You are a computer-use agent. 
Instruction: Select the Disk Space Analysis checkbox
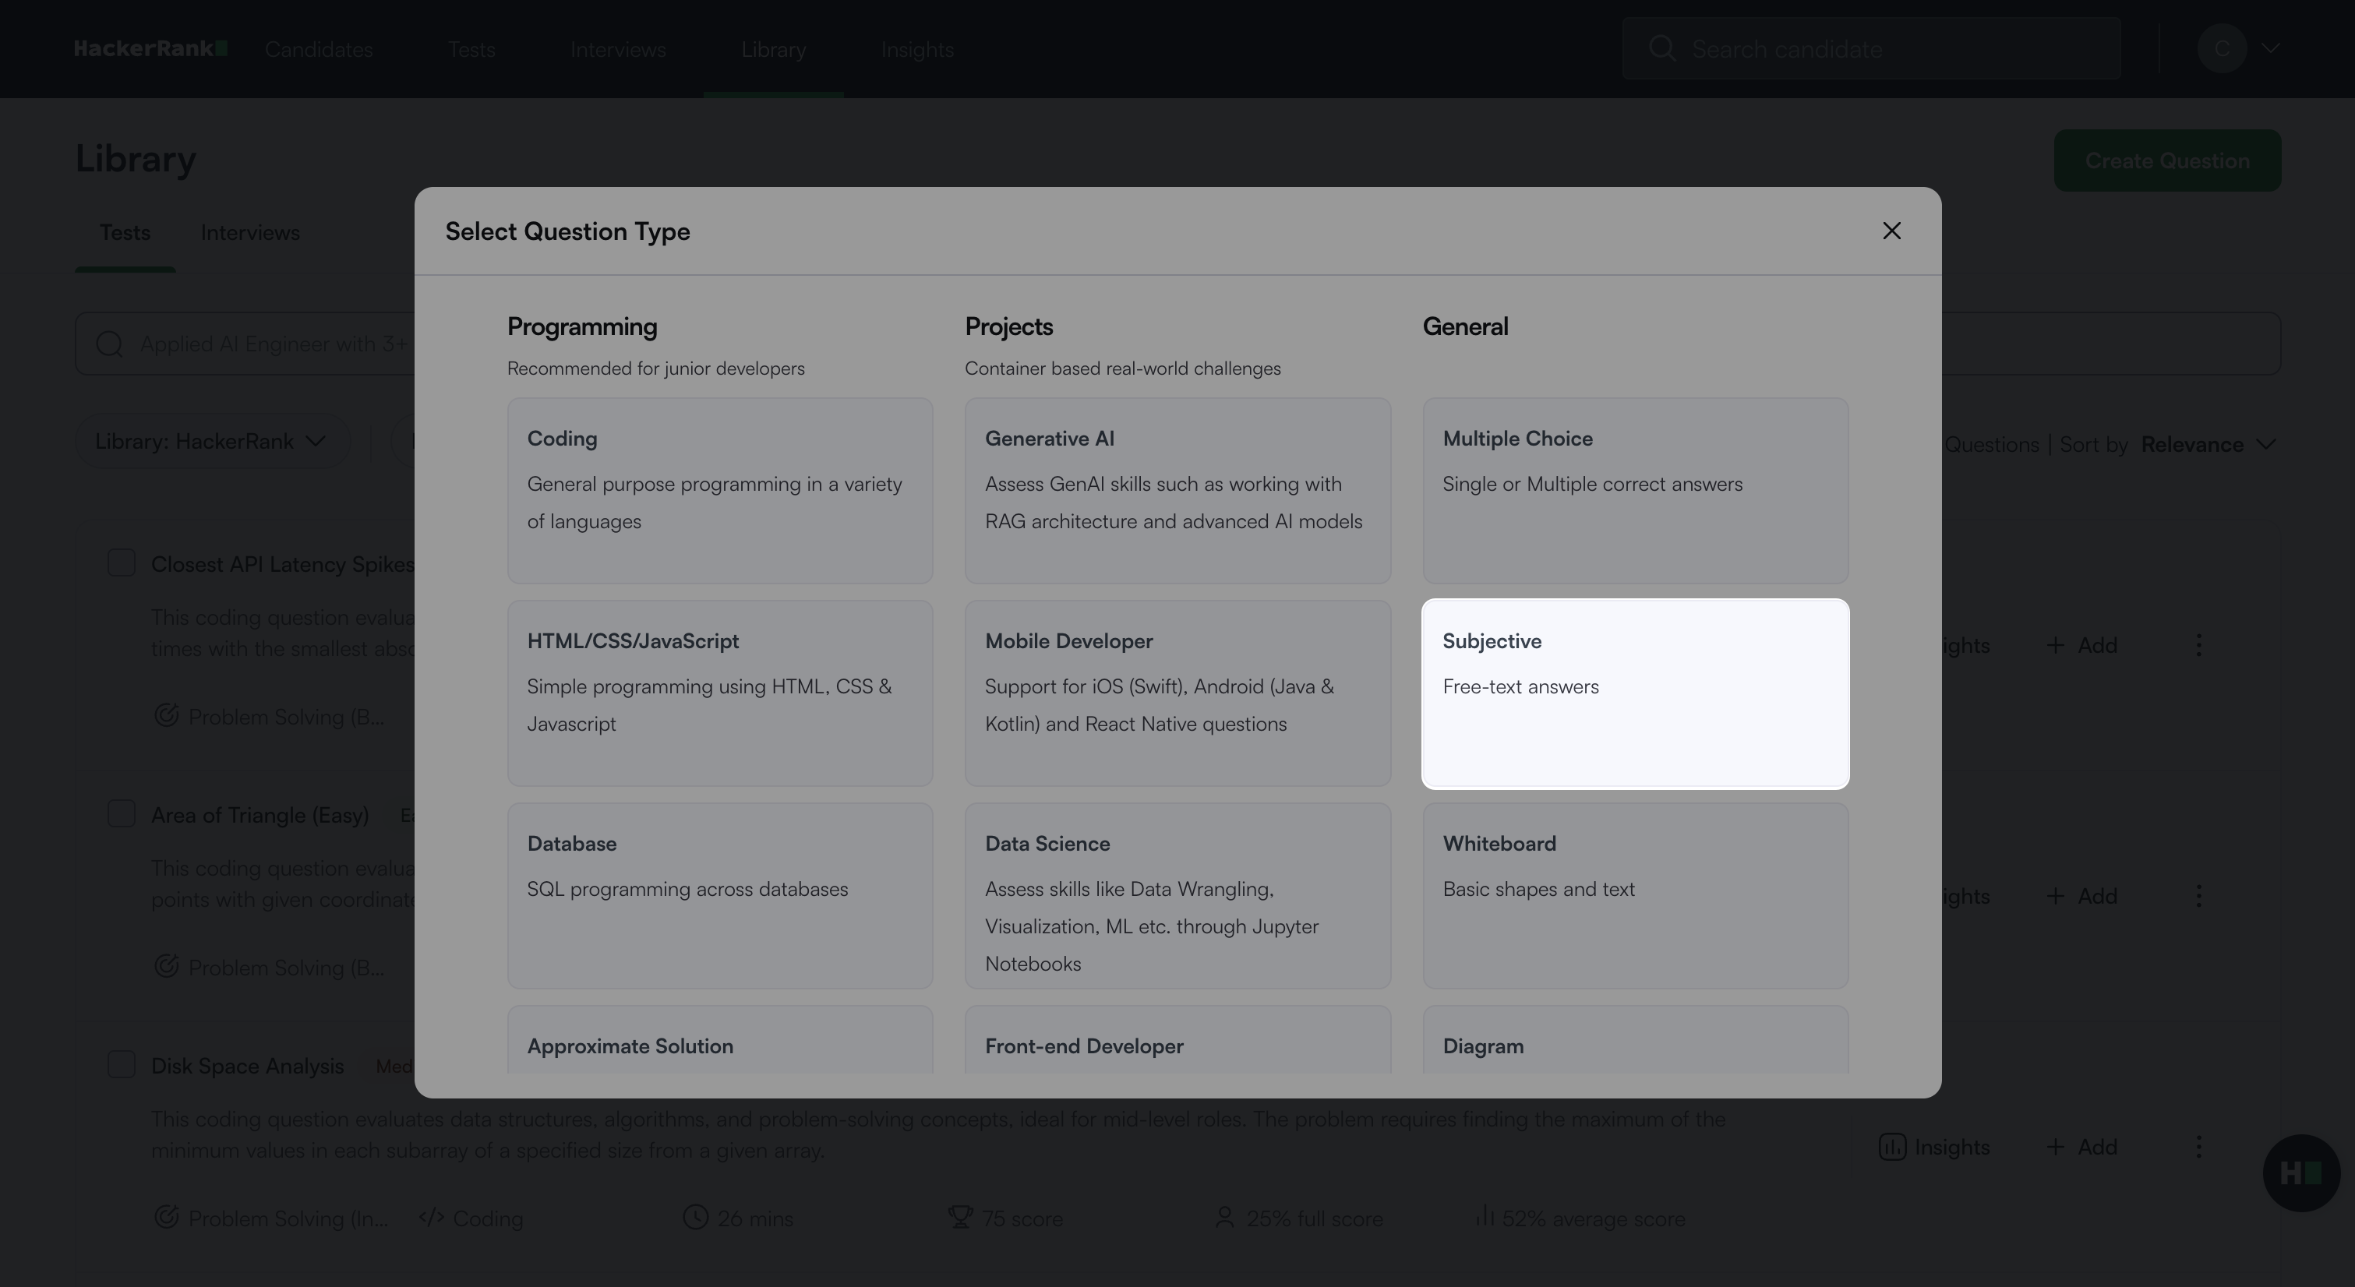(122, 1065)
